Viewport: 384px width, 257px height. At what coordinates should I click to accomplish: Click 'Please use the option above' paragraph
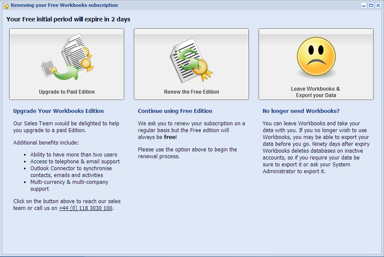(x=188, y=153)
